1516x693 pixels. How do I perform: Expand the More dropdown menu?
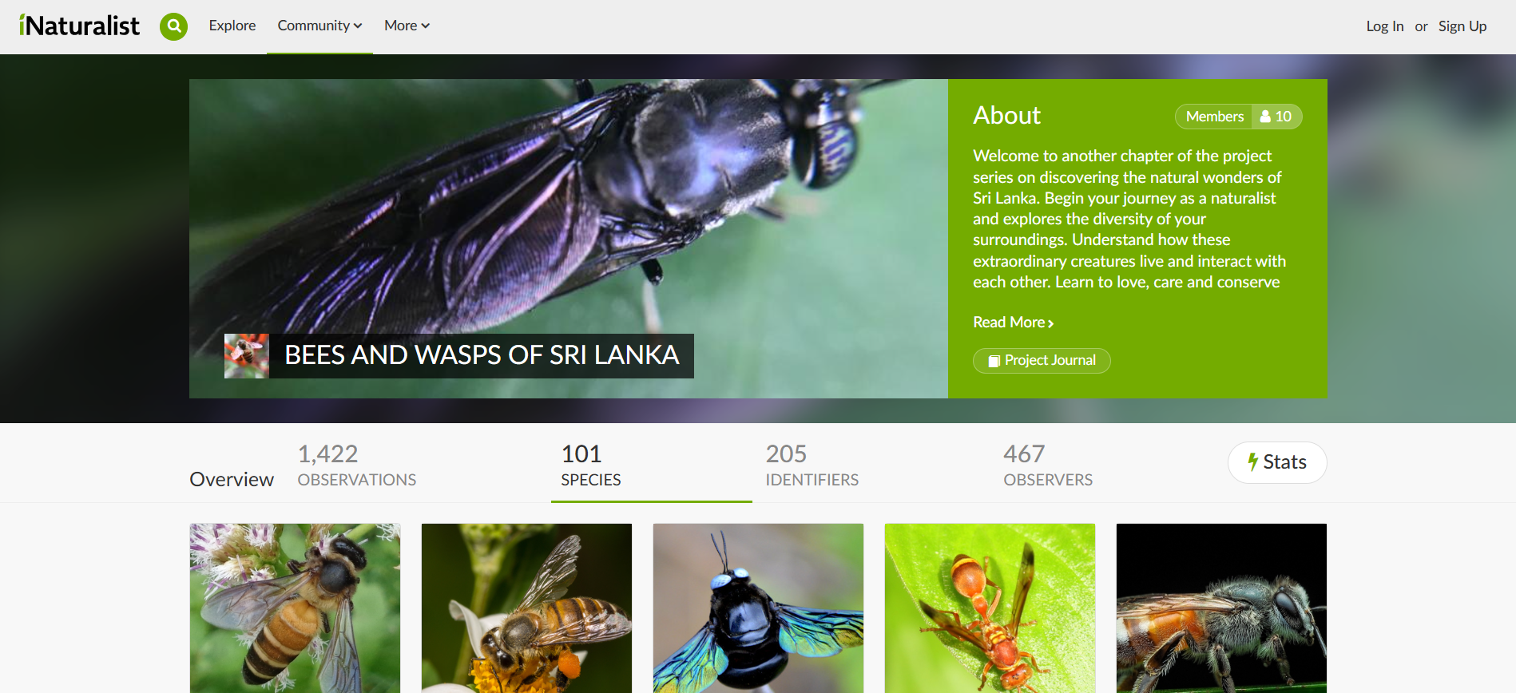[407, 26]
